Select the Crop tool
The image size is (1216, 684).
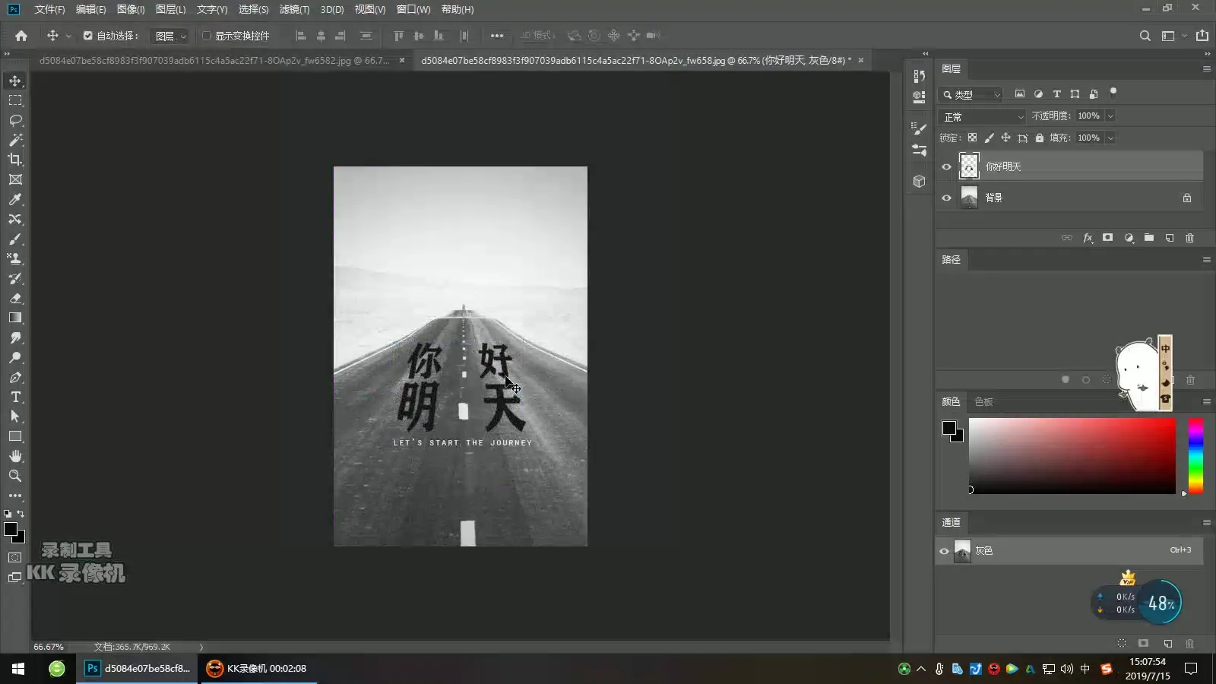[x=15, y=160]
